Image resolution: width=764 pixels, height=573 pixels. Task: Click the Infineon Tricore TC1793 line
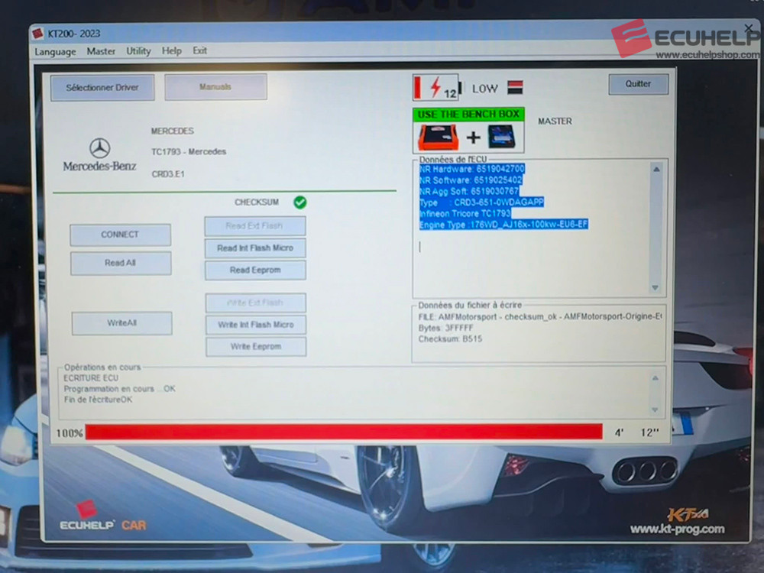pyautogui.click(x=465, y=213)
